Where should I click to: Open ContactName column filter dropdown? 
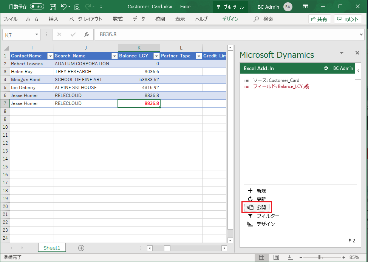[x=50, y=56]
